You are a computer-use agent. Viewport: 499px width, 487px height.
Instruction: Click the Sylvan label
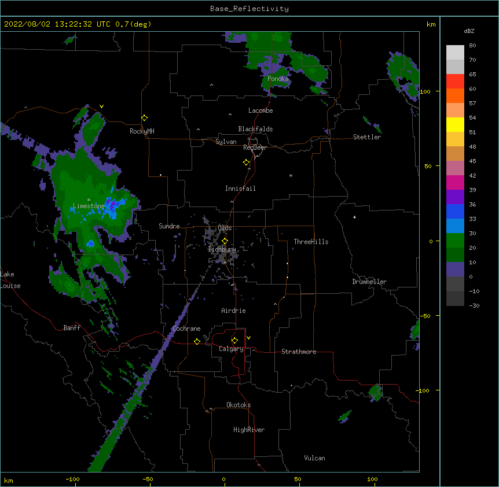(226, 142)
